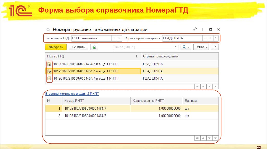Click the Номер РНПТ column header

pyautogui.click(x=96, y=101)
